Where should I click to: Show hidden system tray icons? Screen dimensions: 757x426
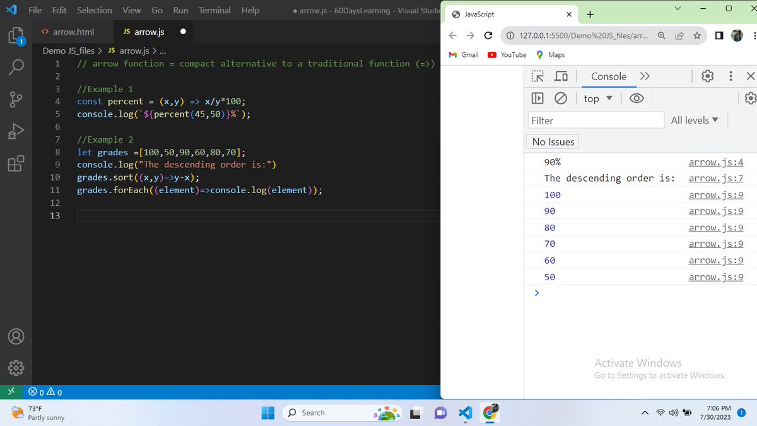(644, 413)
